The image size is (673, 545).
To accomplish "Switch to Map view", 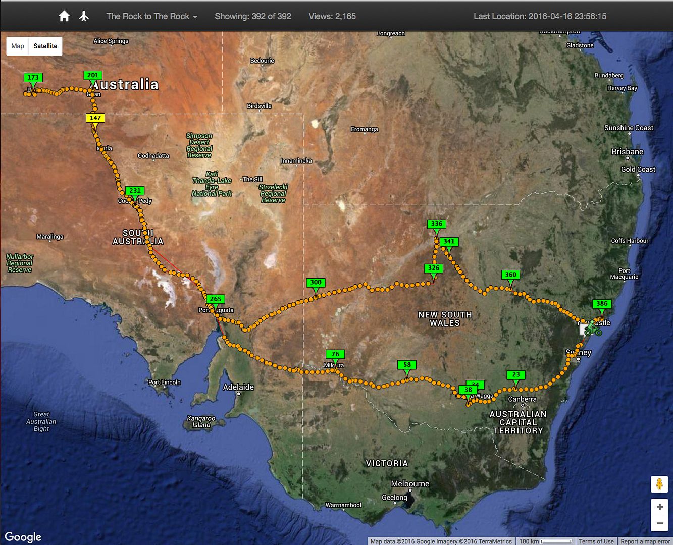I will pyautogui.click(x=18, y=46).
